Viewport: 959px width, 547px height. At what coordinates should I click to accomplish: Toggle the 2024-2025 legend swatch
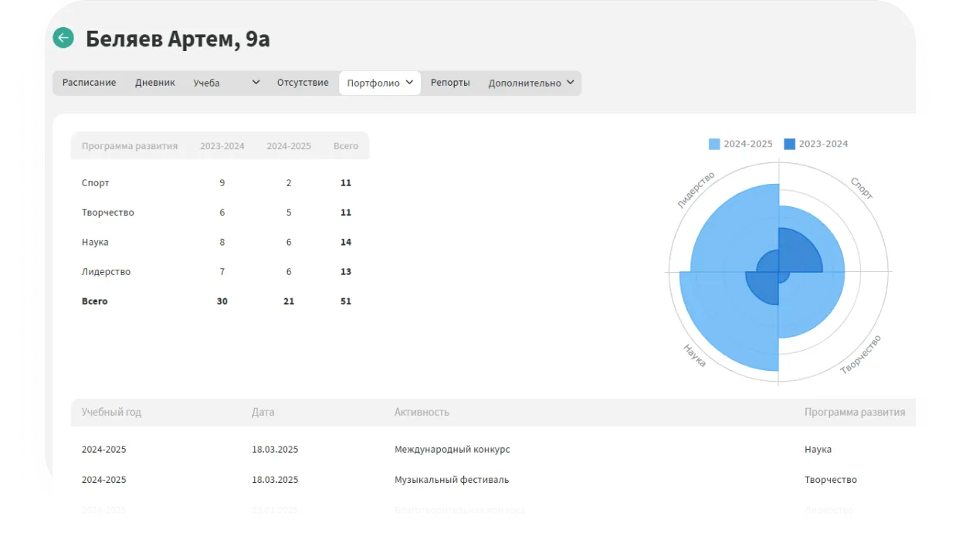[714, 144]
